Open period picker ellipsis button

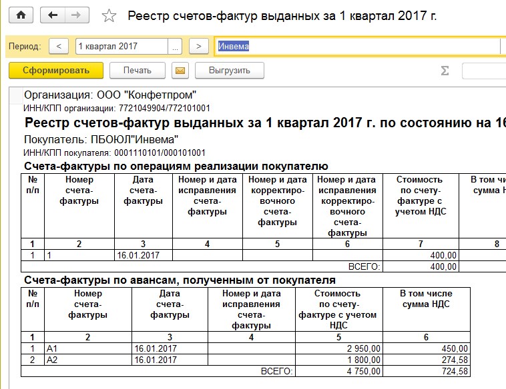click(x=175, y=47)
